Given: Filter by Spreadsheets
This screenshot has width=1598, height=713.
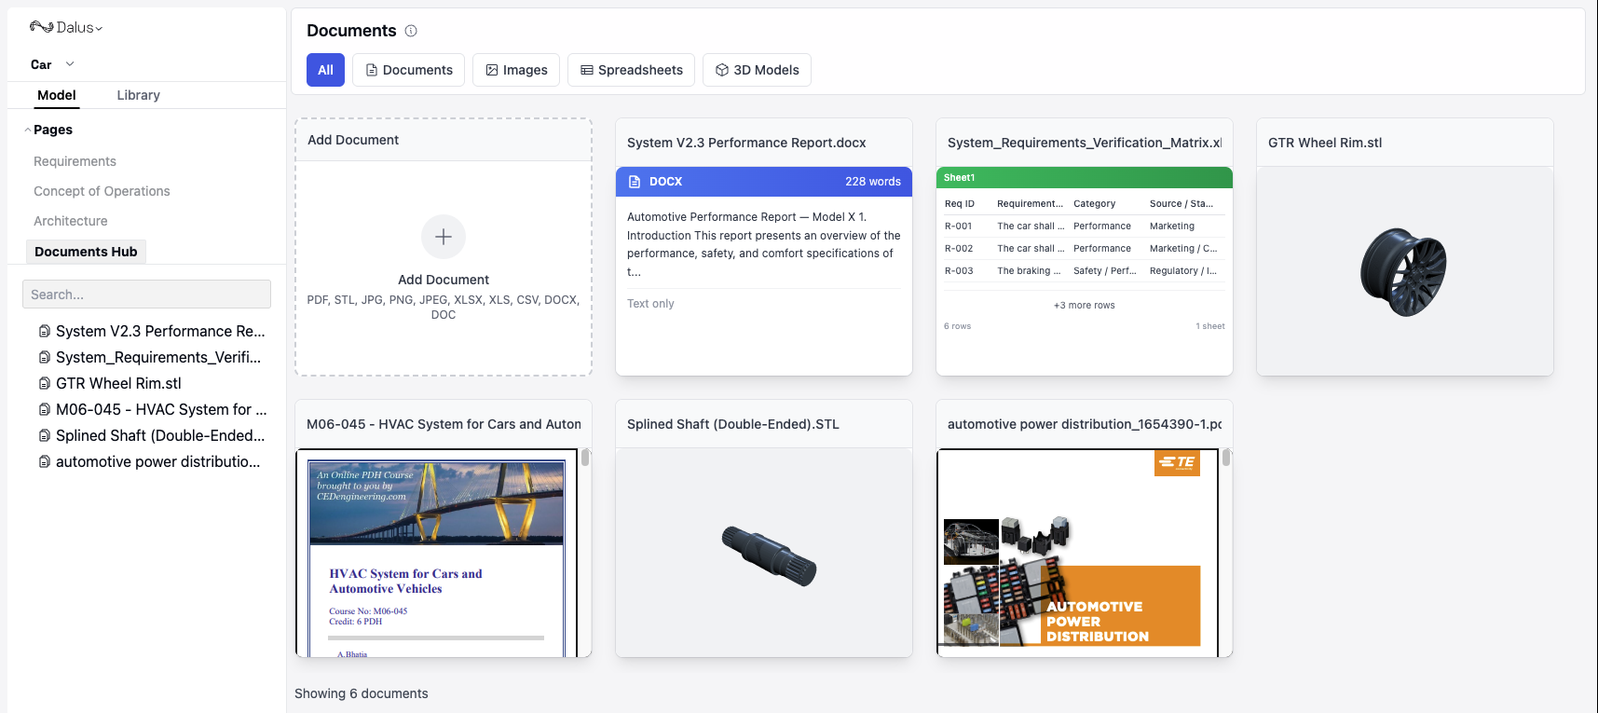Looking at the screenshot, I should [631, 70].
